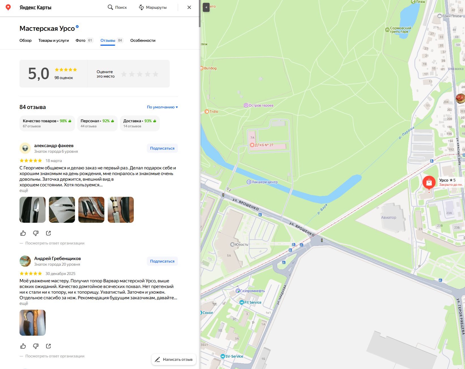This screenshot has width=465, height=369.
Task: Open the Товары и услуги tab
Action: [54, 40]
